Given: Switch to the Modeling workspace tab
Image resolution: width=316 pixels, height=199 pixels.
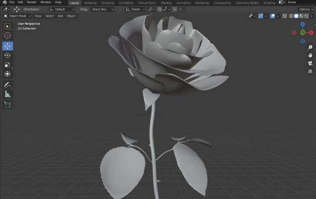Looking at the screenshot, I should click(x=90, y=3).
